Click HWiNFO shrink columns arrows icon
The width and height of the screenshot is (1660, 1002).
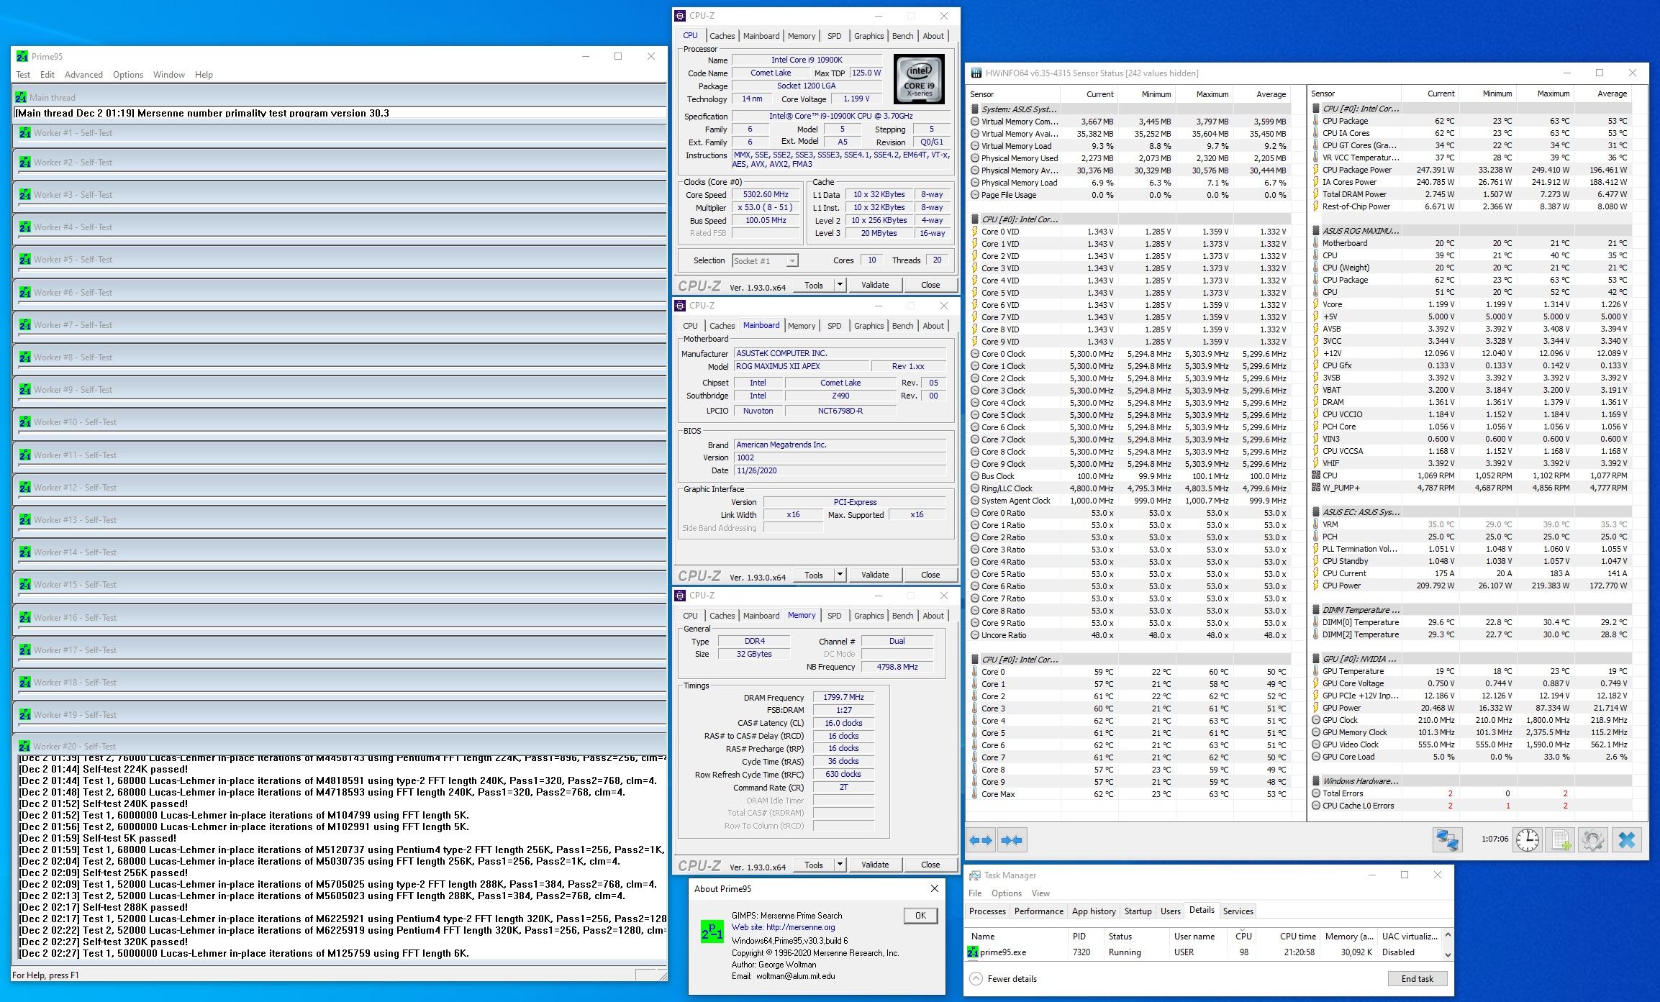[x=1012, y=840]
